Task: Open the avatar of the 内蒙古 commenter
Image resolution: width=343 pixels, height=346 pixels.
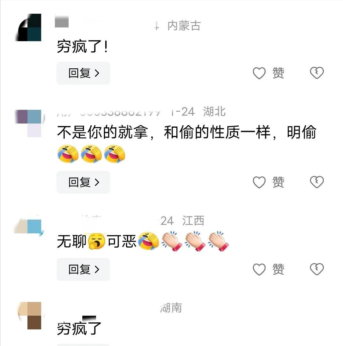Action: coord(28,27)
